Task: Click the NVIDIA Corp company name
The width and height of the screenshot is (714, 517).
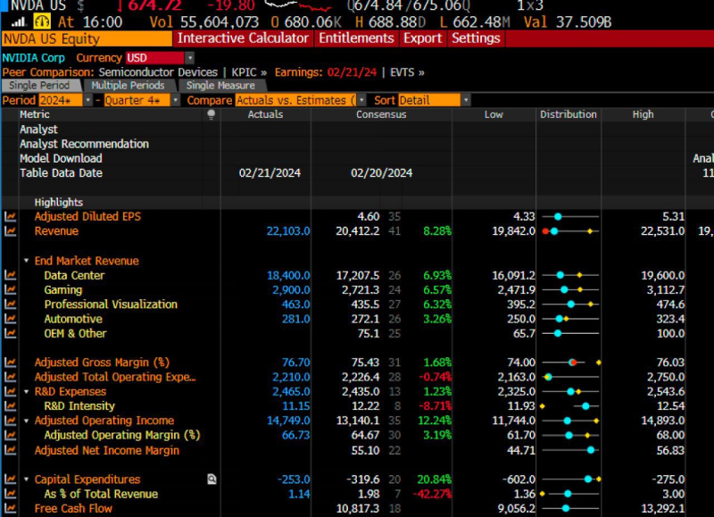Action: (x=33, y=58)
